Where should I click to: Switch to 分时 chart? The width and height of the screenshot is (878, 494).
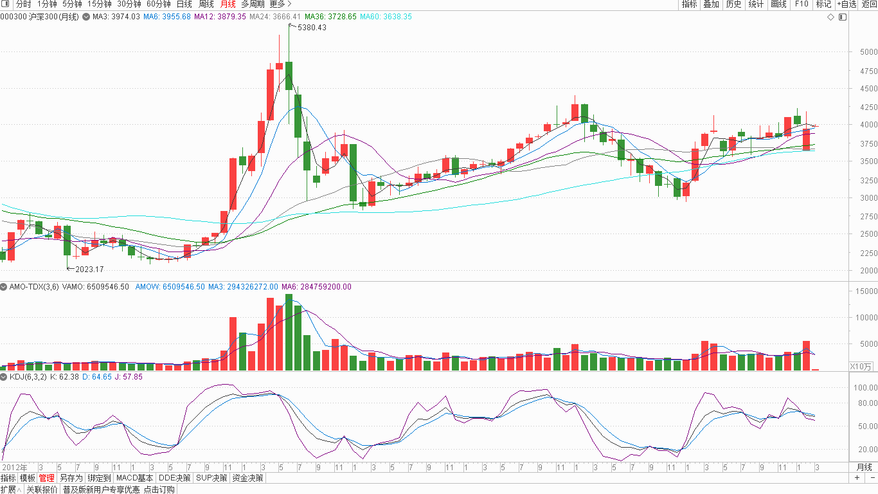[23, 5]
